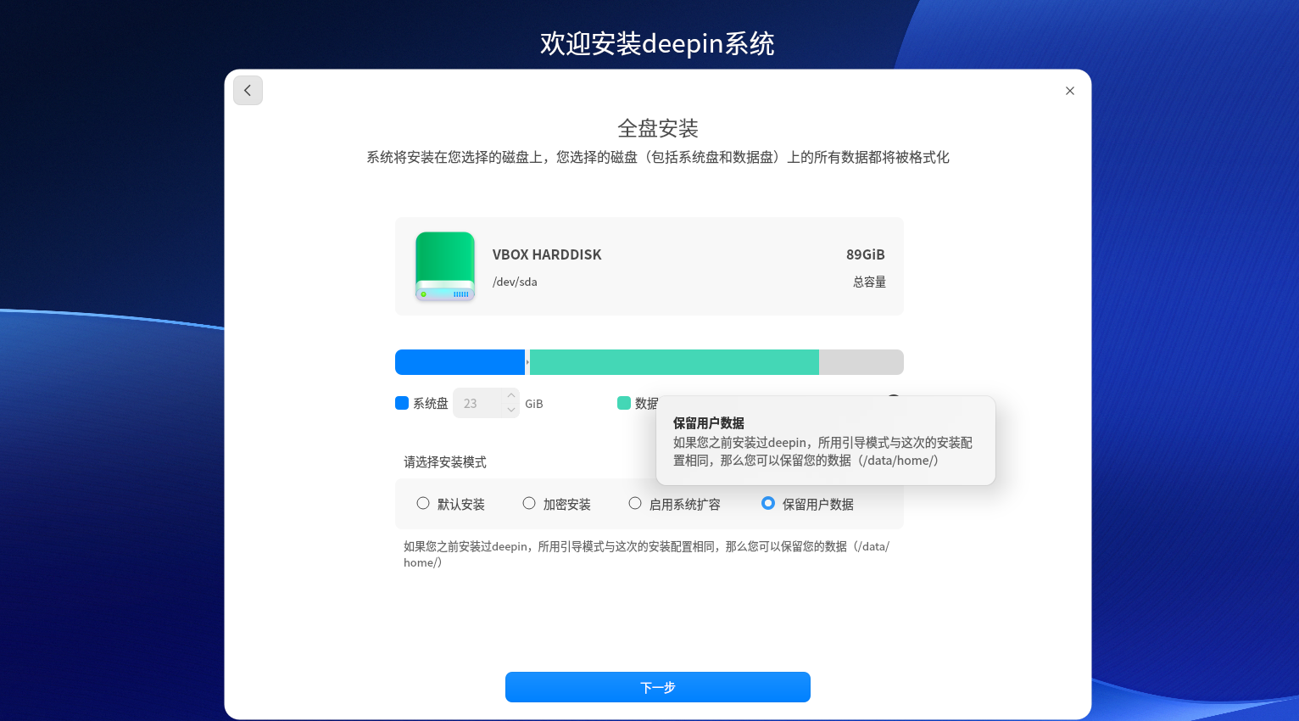Click the blue system disk bar segment
Image resolution: width=1299 pixels, height=721 pixels.
[460, 362]
